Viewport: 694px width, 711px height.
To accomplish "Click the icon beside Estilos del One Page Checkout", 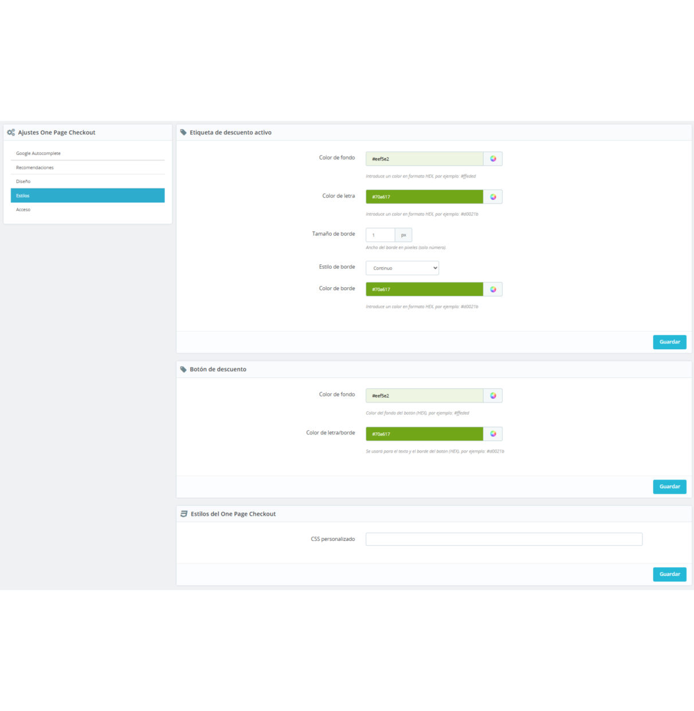I will pos(183,513).
